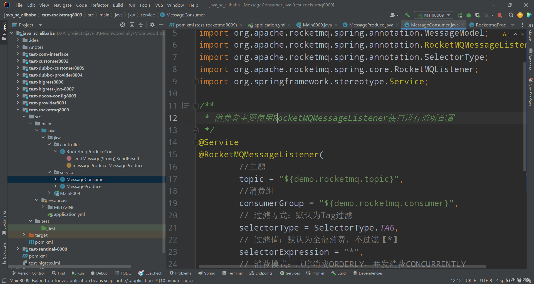Select application.yml in the project tree

click(x=69, y=214)
